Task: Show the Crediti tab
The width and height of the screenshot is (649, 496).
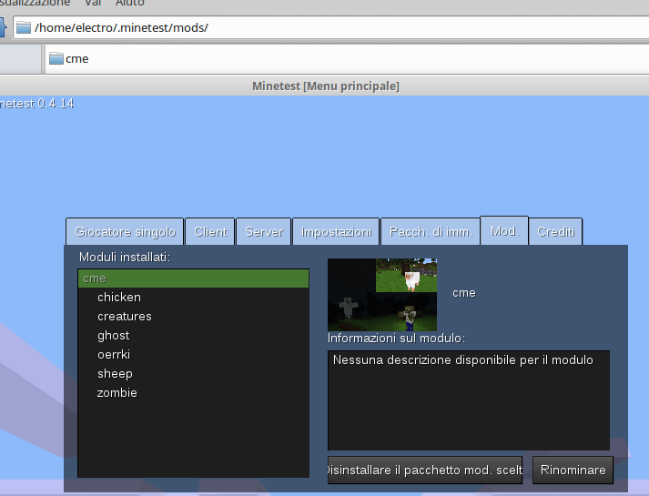Action: pyautogui.click(x=555, y=232)
